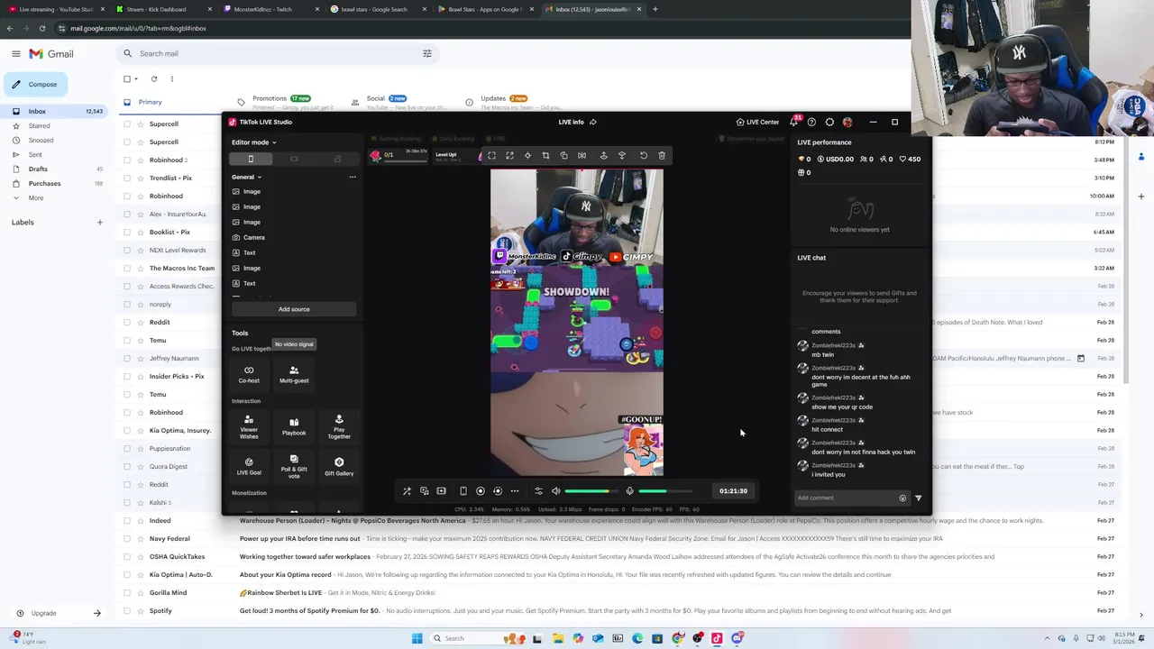This screenshot has width=1154, height=649.
Task: Expand the Editor mode dropdown
Action: click(x=254, y=142)
